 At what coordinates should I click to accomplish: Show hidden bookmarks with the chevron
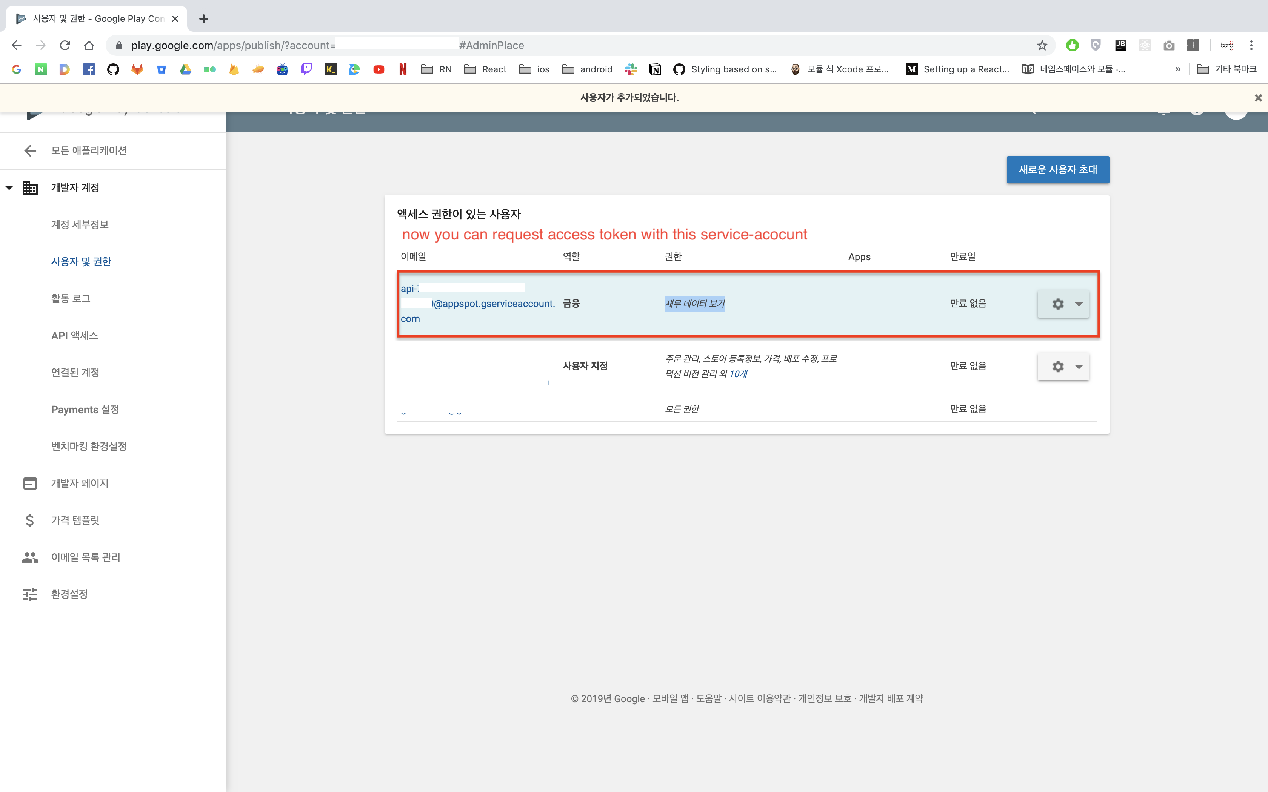click(1178, 69)
